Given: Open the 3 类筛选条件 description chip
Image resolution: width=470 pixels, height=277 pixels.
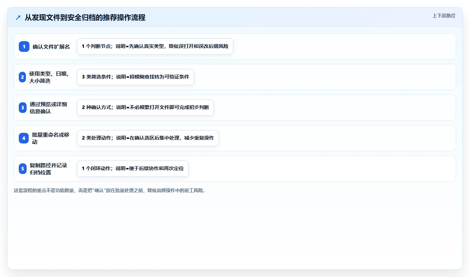Looking at the screenshot, I should [136, 77].
